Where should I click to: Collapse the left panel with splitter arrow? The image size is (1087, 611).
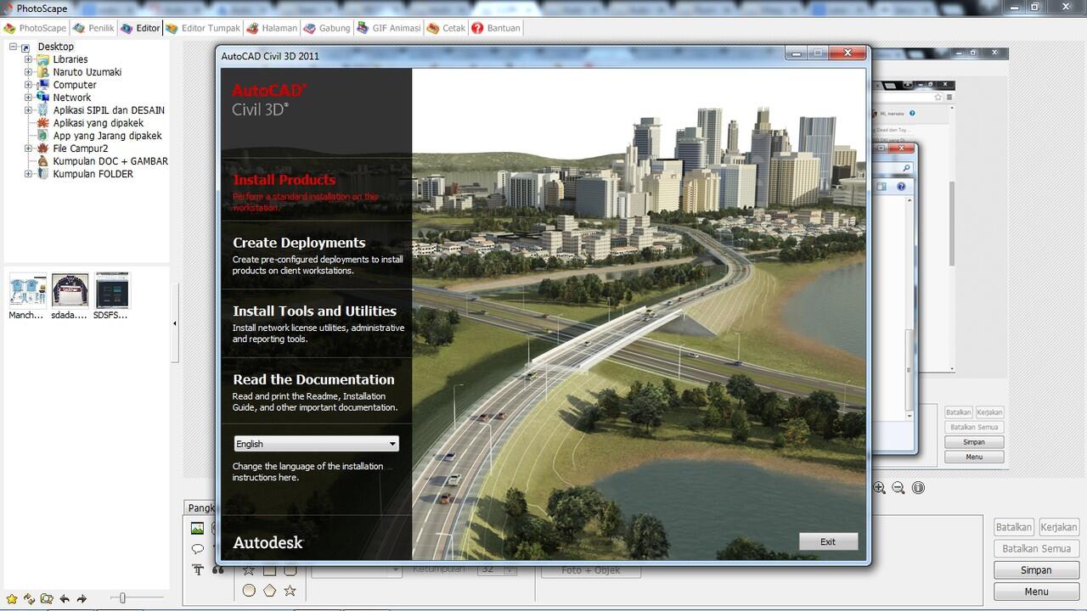tap(175, 323)
